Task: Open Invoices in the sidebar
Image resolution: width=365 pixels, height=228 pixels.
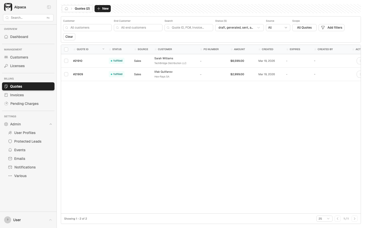Action: tap(17, 95)
